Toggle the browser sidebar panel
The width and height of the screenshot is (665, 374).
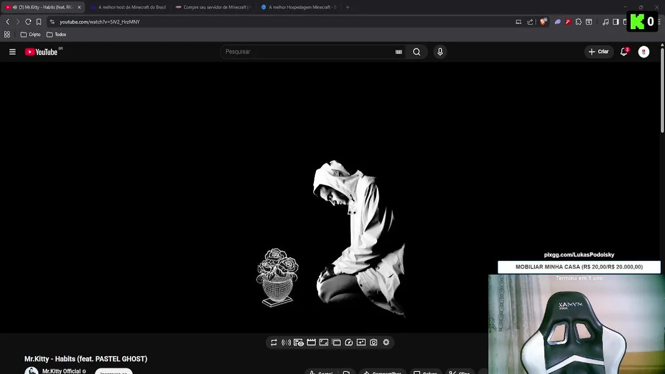616,22
